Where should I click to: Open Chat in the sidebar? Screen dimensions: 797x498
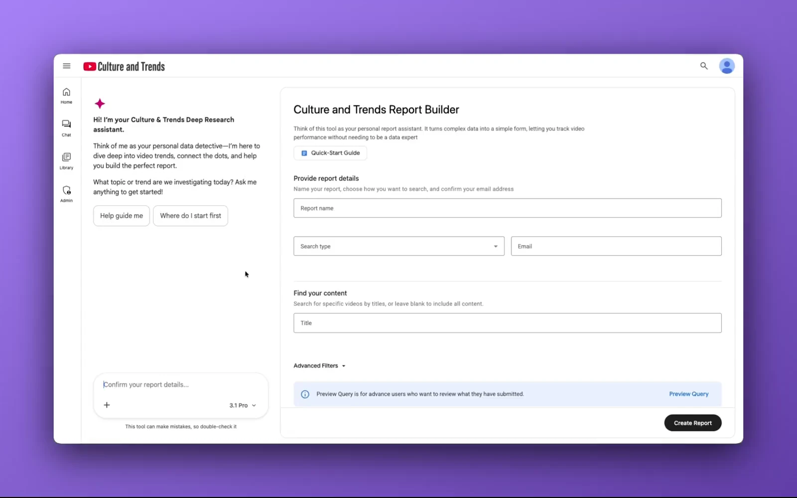tap(66, 128)
